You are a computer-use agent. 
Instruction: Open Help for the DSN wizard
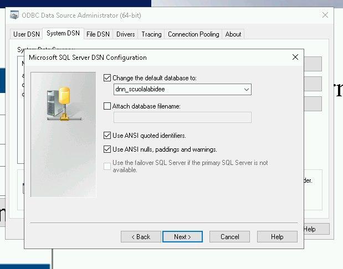277,236
